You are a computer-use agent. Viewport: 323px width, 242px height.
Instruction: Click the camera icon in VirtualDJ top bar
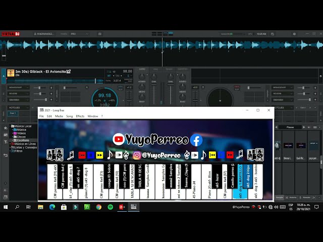100,34
